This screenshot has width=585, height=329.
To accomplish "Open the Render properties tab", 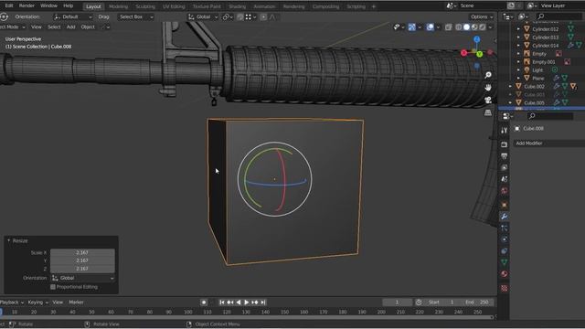I will [x=504, y=144].
